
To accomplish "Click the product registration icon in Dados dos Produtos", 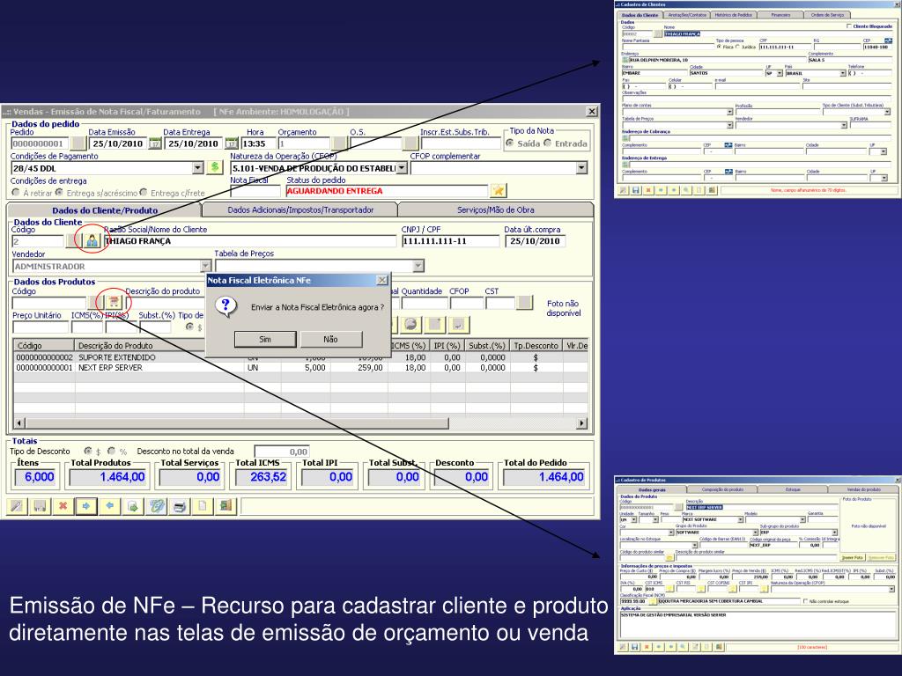I will click(x=114, y=303).
